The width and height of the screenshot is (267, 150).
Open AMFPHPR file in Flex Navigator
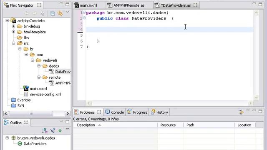tap(60, 83)
